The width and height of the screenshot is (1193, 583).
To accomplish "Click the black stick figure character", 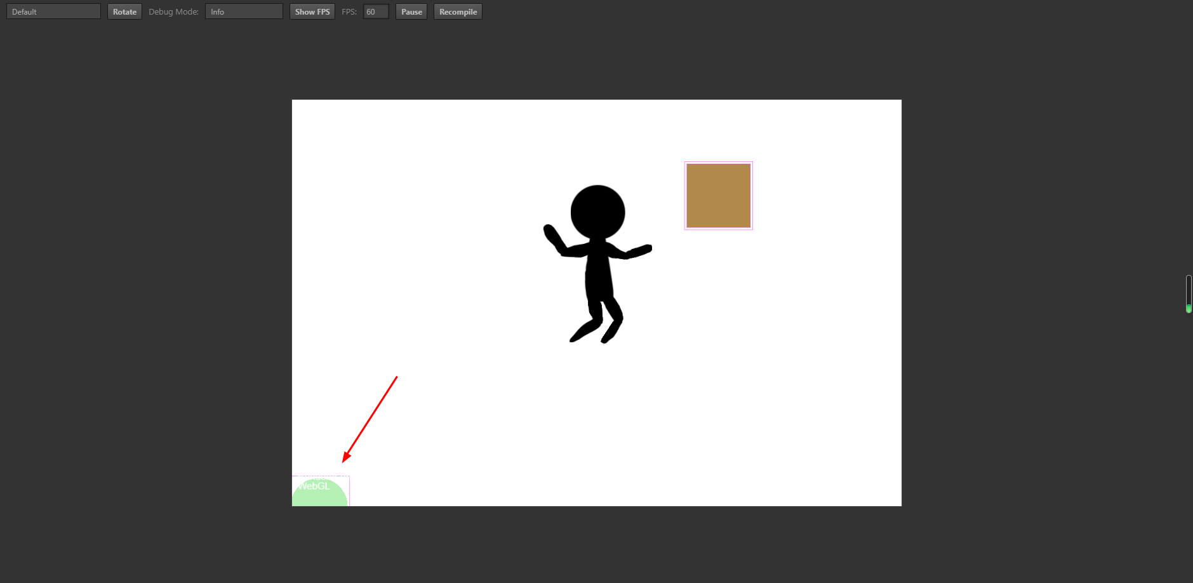I will point(597,264).
